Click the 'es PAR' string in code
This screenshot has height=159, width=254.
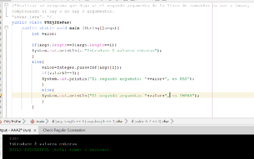[180, 79]
